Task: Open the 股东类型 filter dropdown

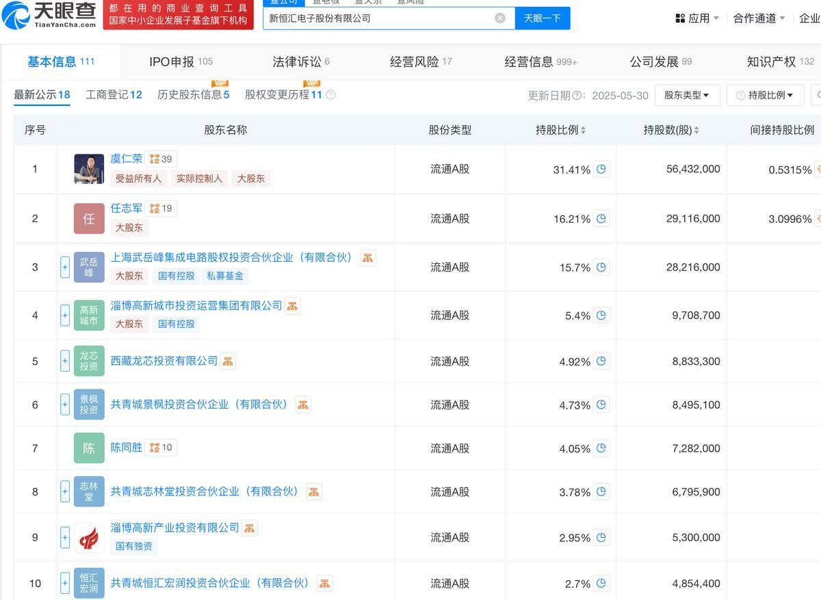Action: click(687, 96)
